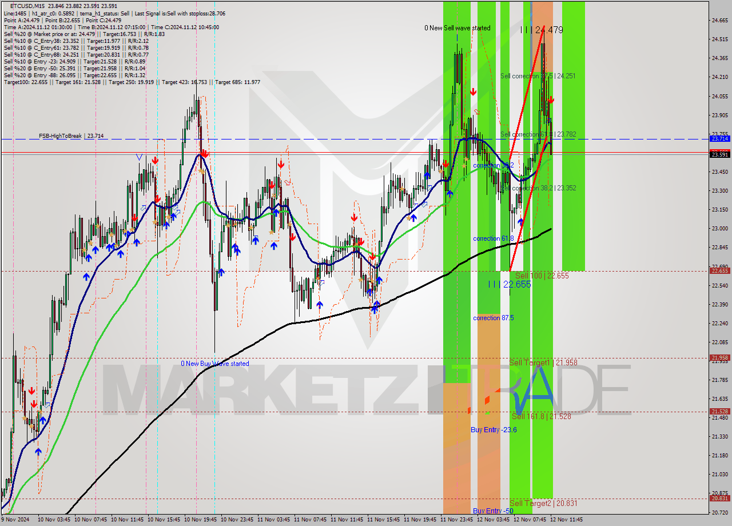Select 'Sell %10 @ Entry -23' info line
This screenshot has height=526, width=732.
tap(74, 62)
